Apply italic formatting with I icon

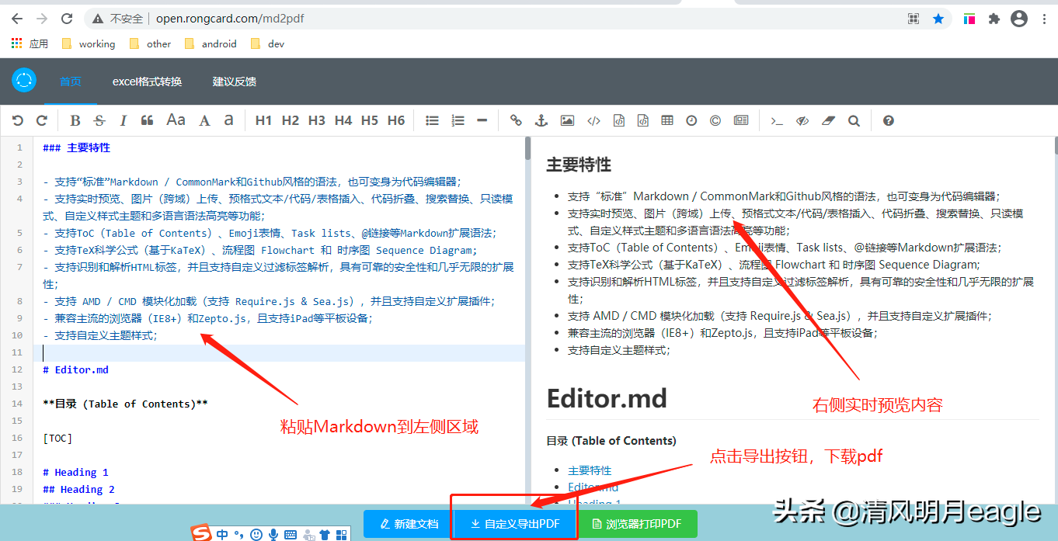tap(123, 120)
